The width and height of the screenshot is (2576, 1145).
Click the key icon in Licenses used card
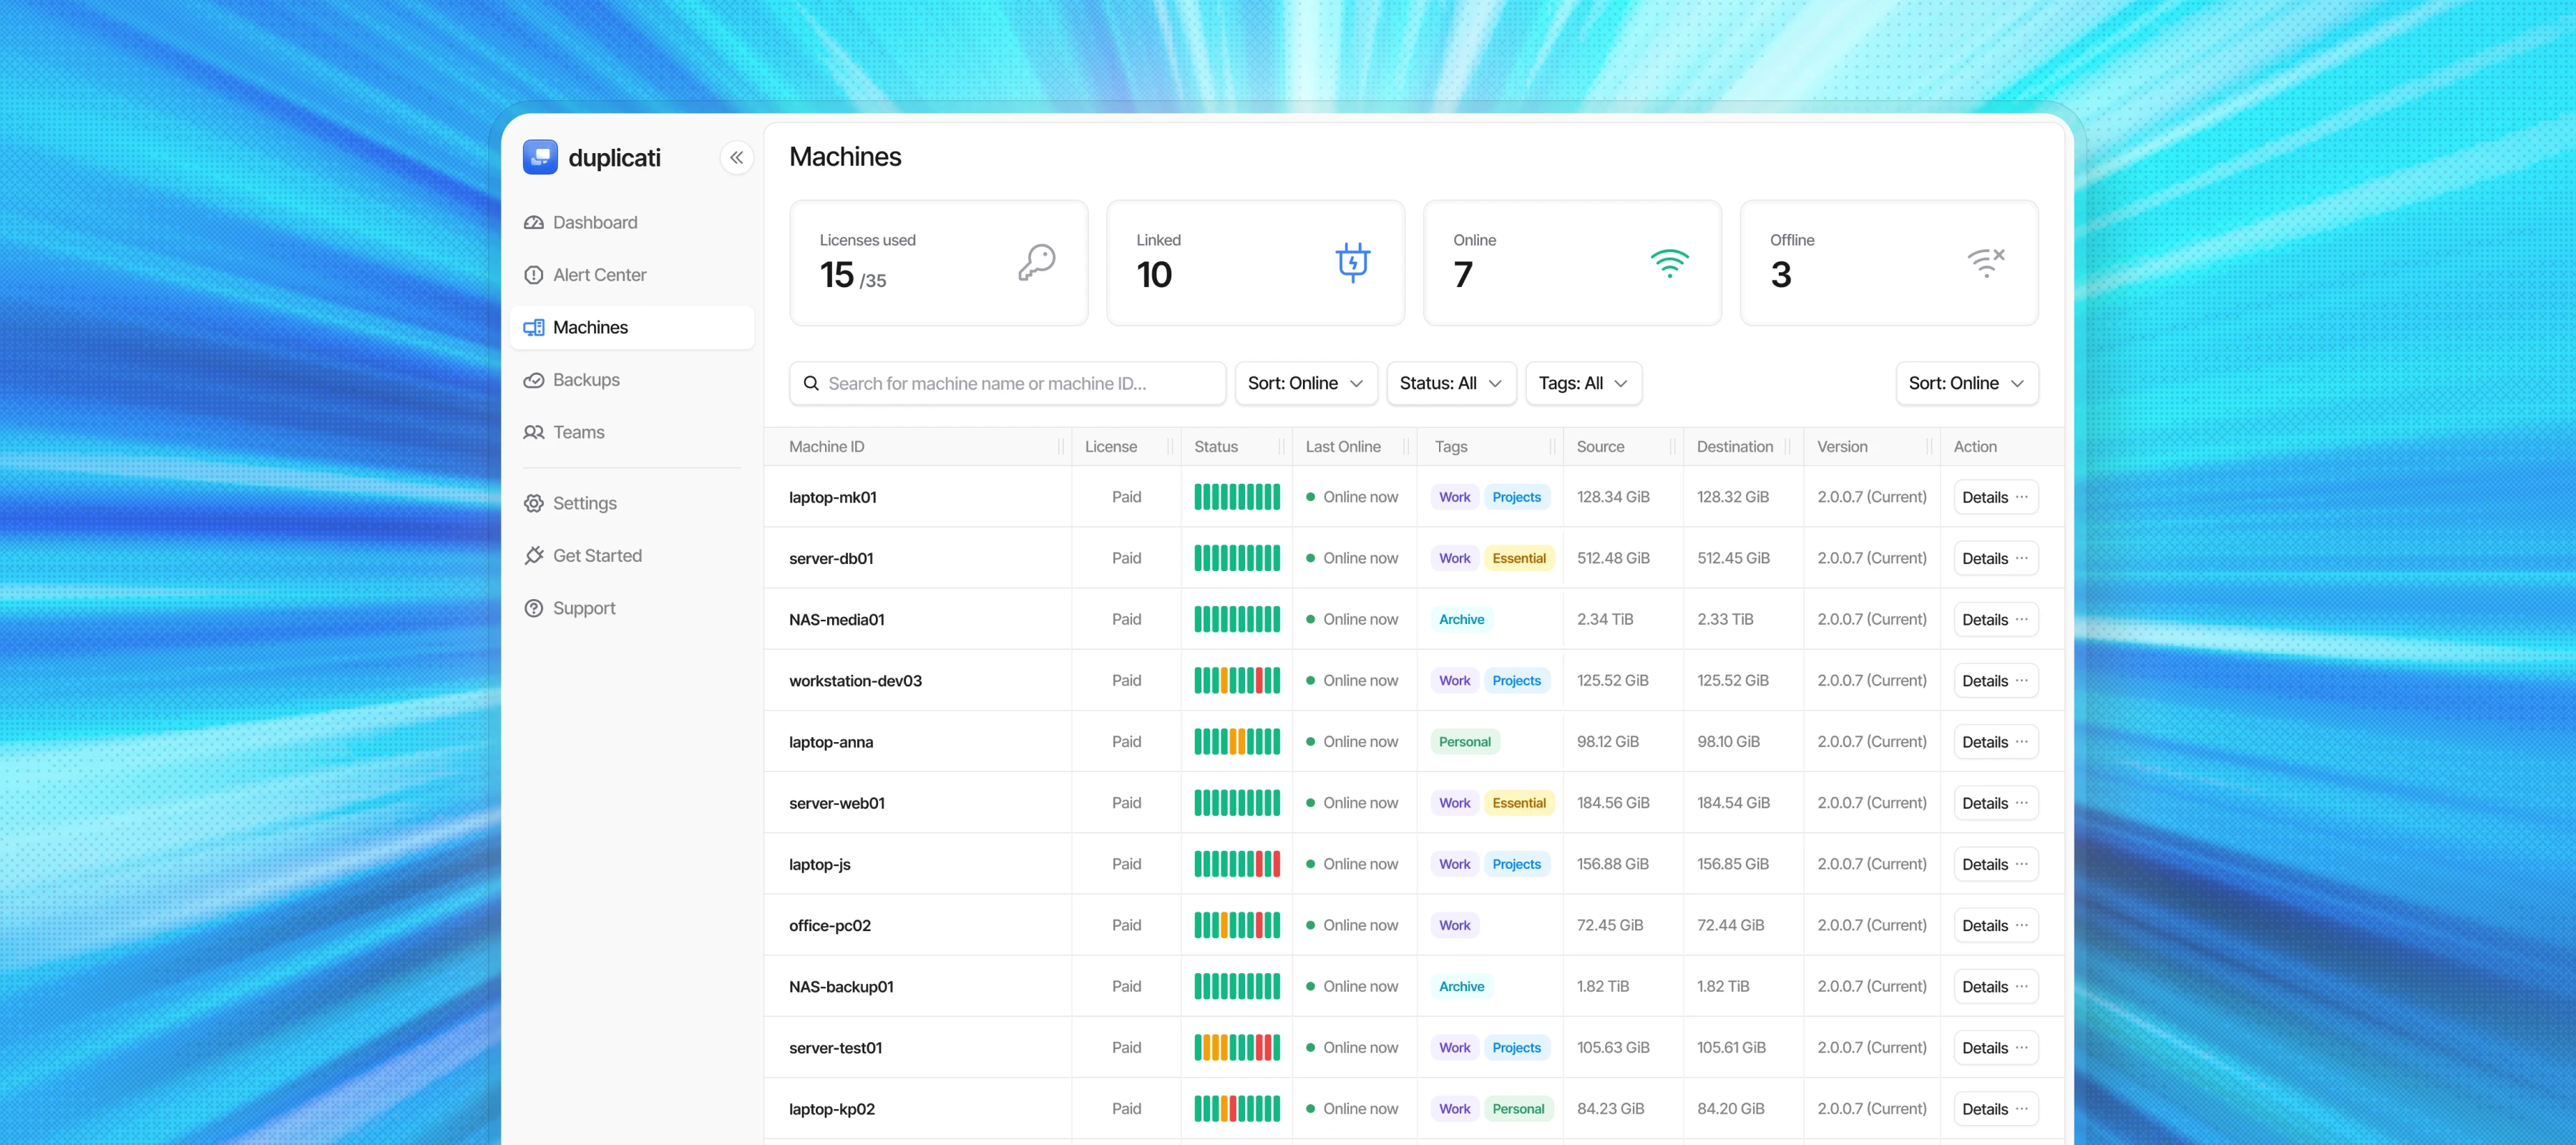click(x=1036, y=262)
